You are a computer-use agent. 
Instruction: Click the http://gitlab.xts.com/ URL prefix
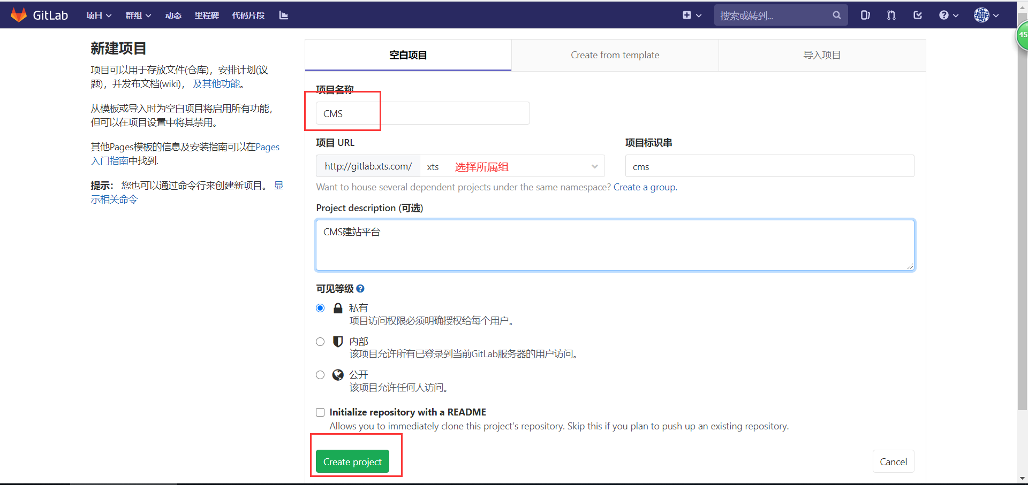coord(368,166)
